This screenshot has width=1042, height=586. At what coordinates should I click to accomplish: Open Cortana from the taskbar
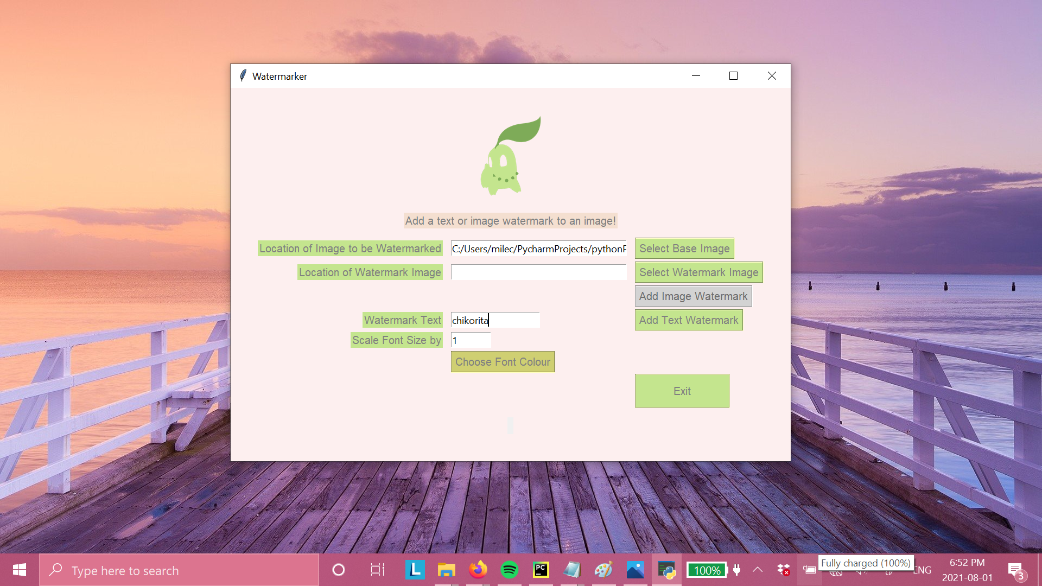(x=339, y=570)
